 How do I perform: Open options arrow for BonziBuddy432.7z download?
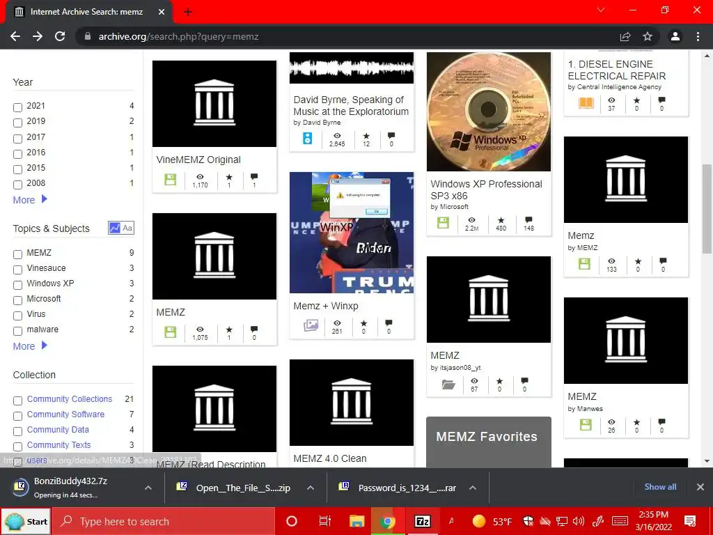148,488
